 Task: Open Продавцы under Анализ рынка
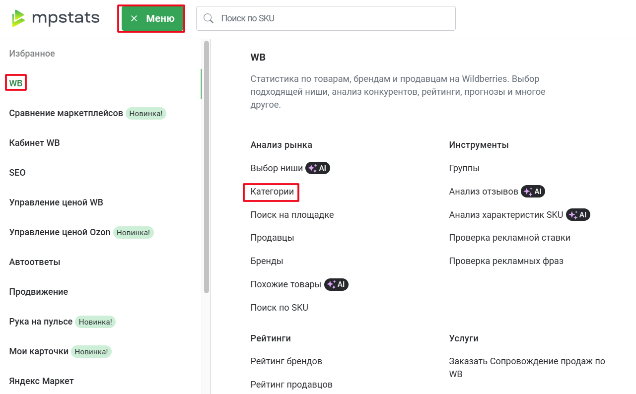pos(272,237)
